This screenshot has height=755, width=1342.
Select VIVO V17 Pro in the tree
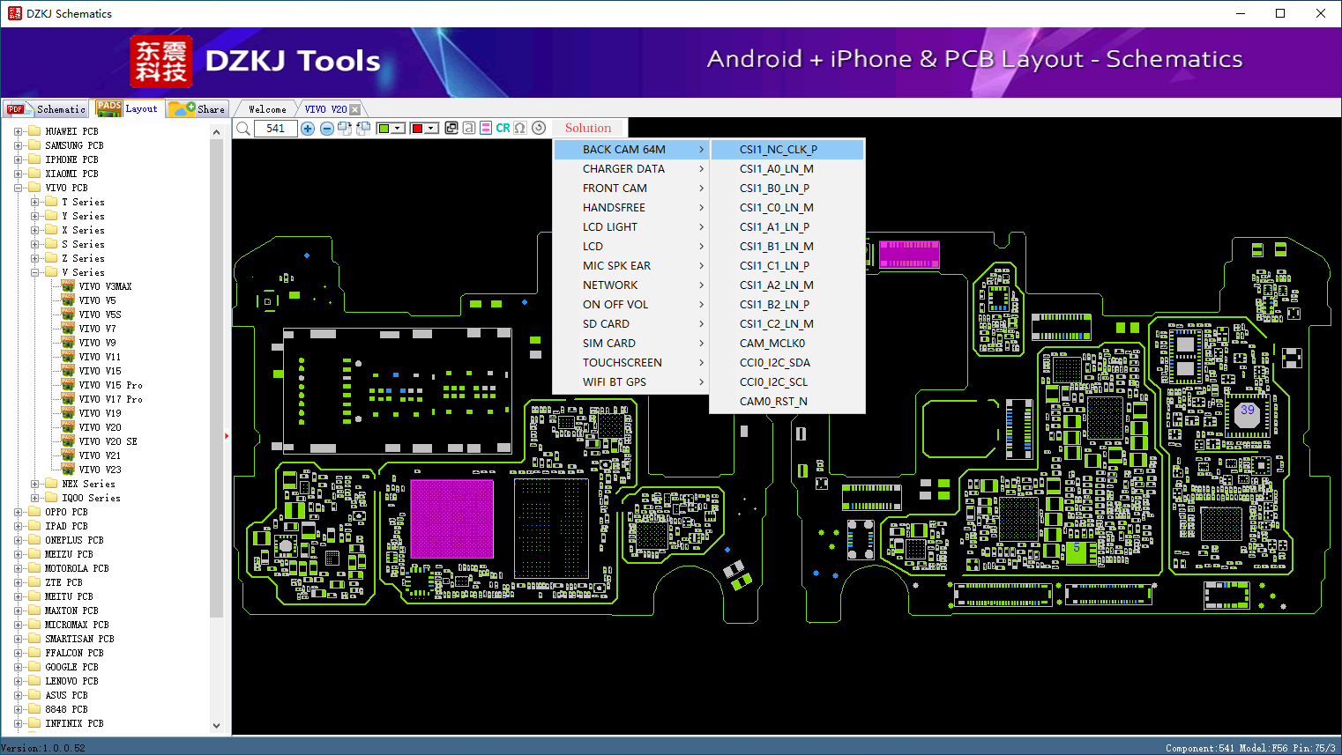(110, 399)
